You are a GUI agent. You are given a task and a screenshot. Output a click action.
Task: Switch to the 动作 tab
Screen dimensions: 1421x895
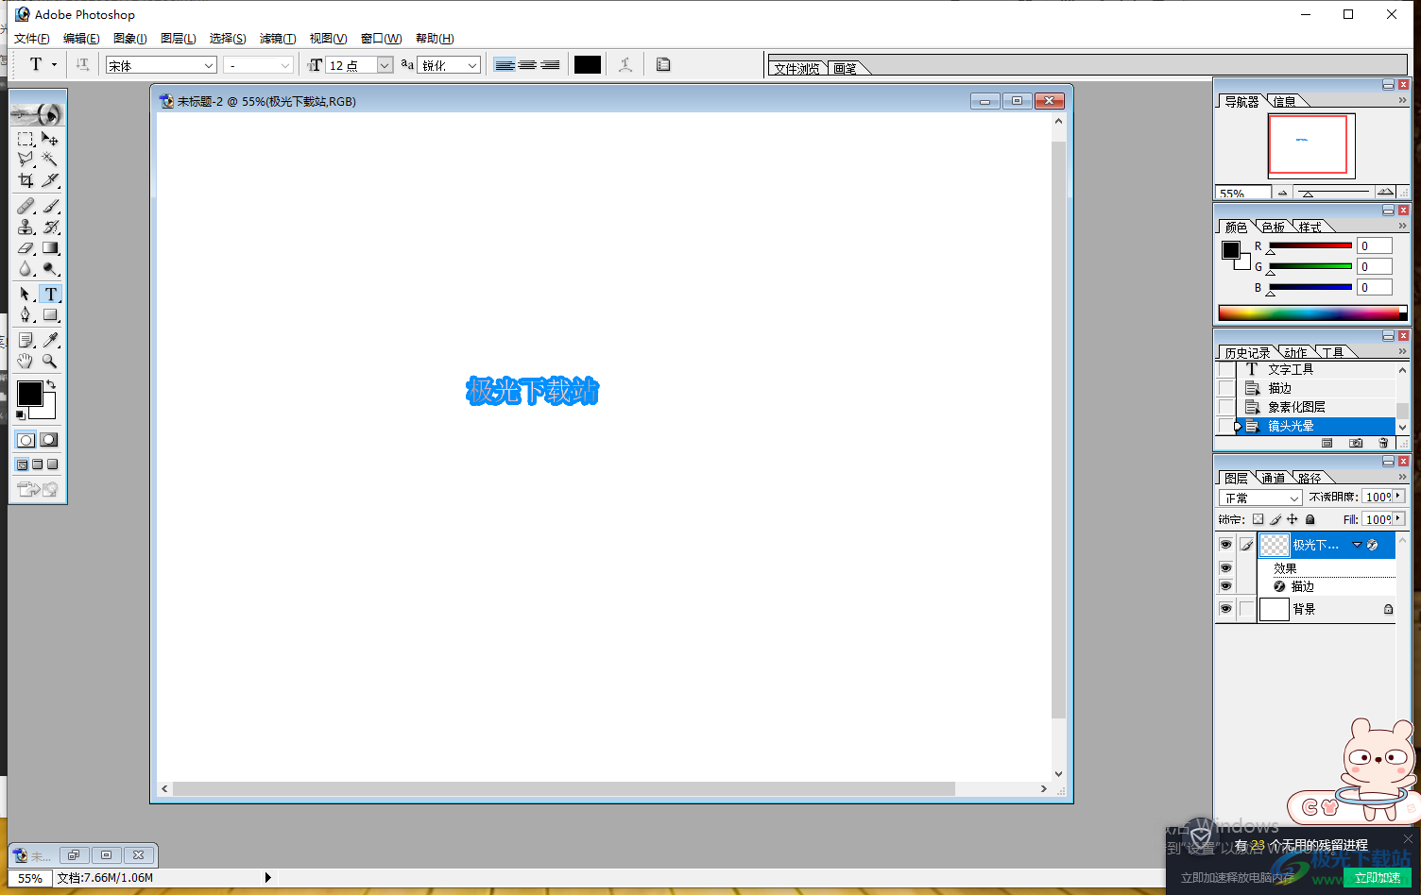(1295, 352)
